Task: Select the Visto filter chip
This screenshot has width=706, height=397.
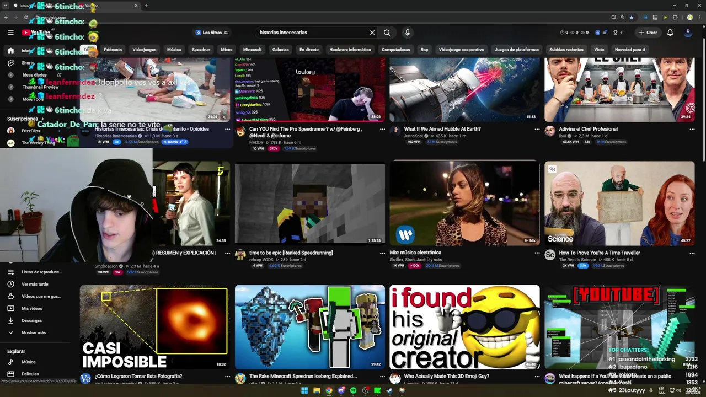Action: tap(599, 50)
